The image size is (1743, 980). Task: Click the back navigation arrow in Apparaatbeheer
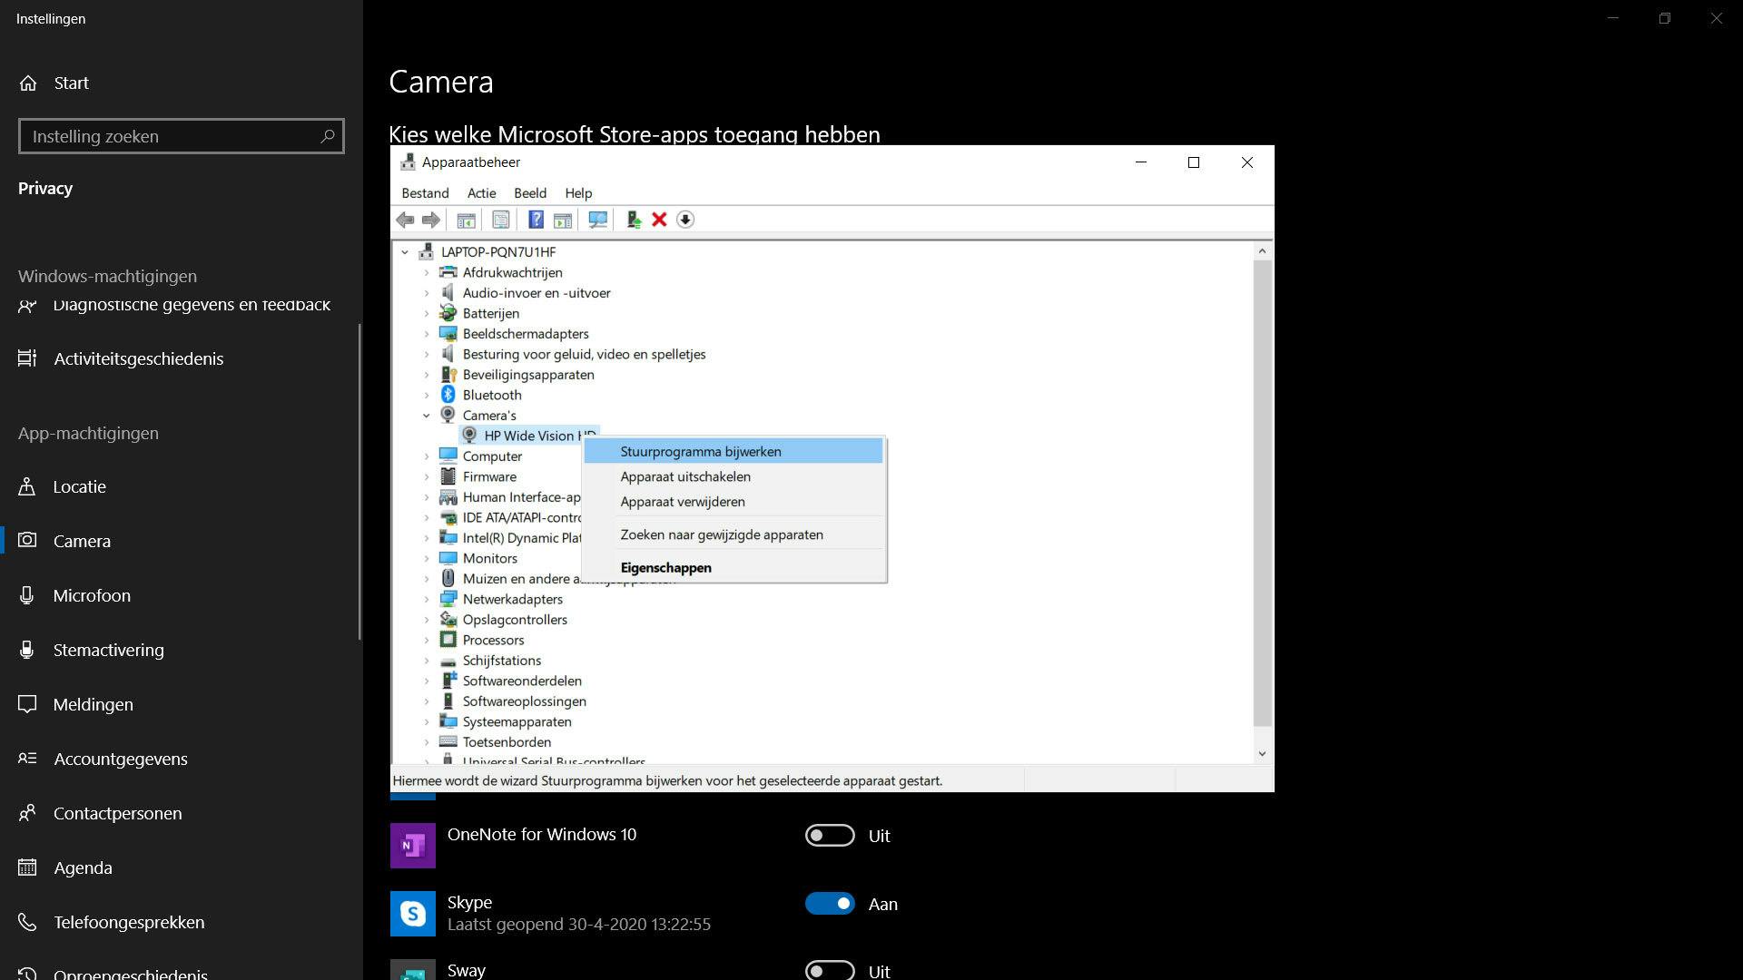pyautogui.click(x=405, y=220)
